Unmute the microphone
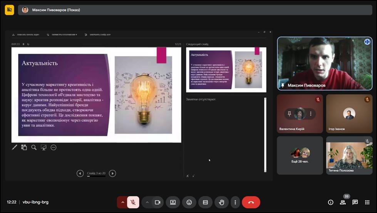The width and height of the screenshot is (377, 213). tap(133, 202)
